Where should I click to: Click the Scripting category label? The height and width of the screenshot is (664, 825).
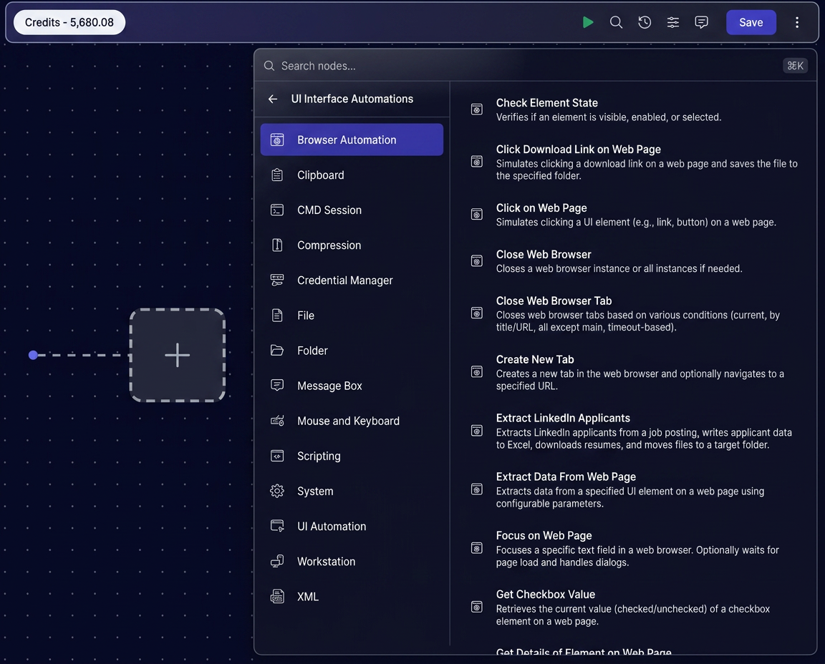coord(319,456)
